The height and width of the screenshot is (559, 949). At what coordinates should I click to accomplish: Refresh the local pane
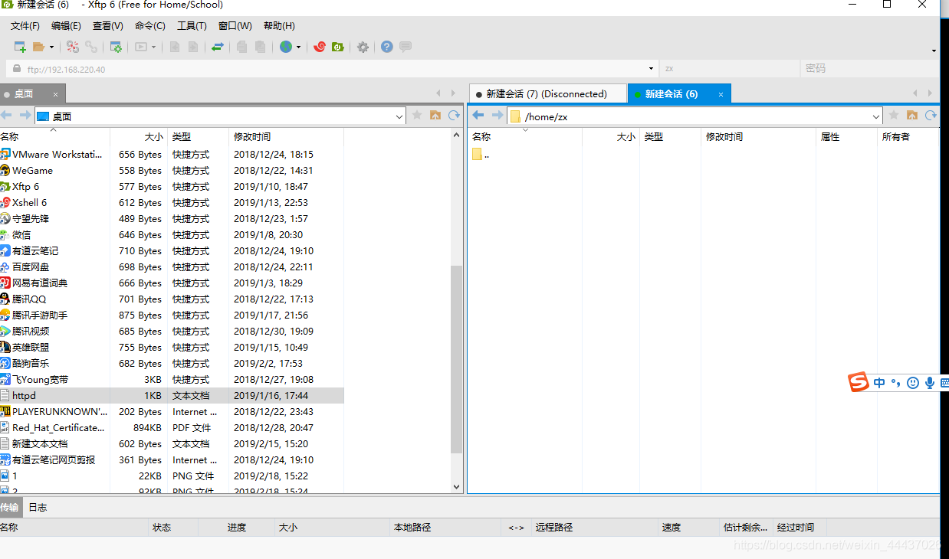[454, 116]
